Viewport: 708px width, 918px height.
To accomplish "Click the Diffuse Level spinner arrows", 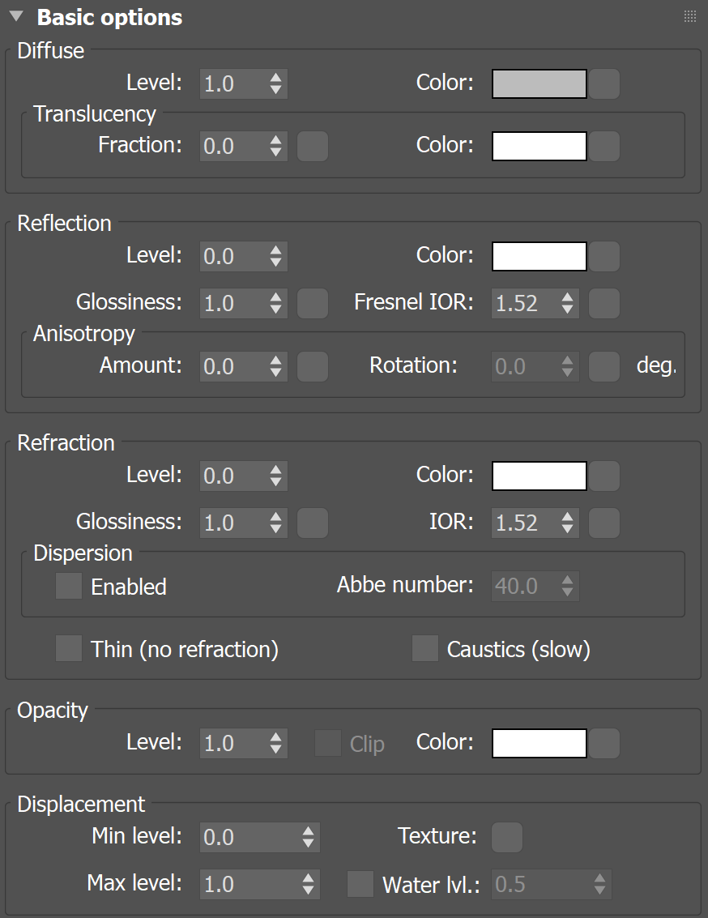I will tap(276, 83).
